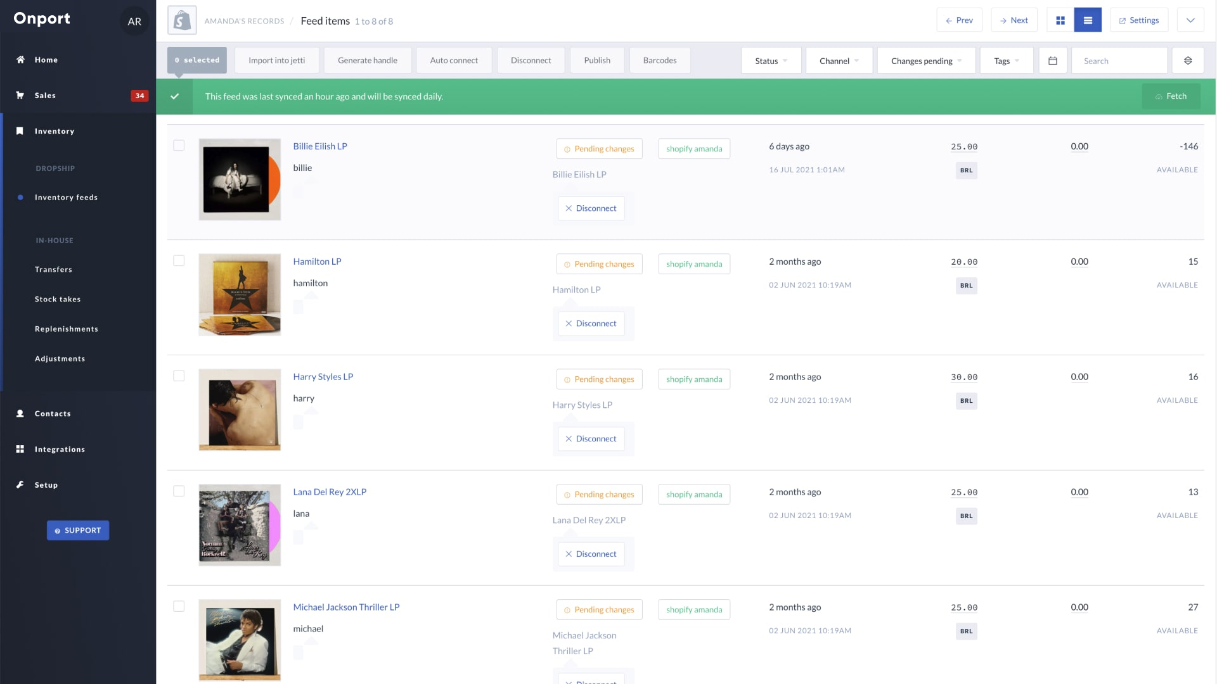Open the layers filter icon beside Search

click(x=1188, y=61)
